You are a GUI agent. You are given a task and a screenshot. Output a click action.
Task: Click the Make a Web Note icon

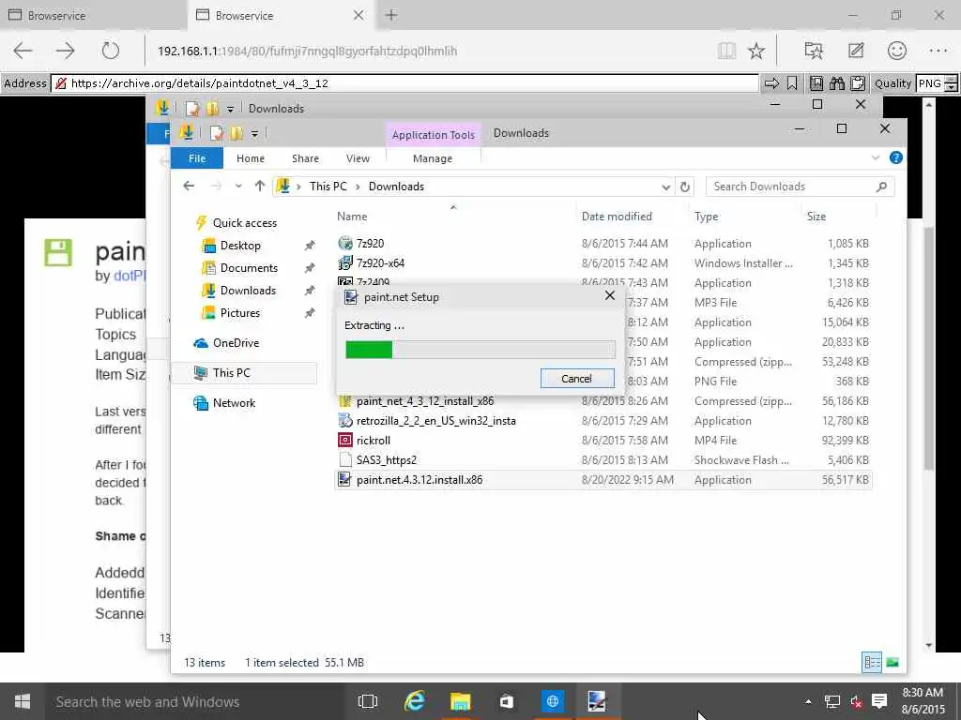pyautogui.click(x=856, y=51)
